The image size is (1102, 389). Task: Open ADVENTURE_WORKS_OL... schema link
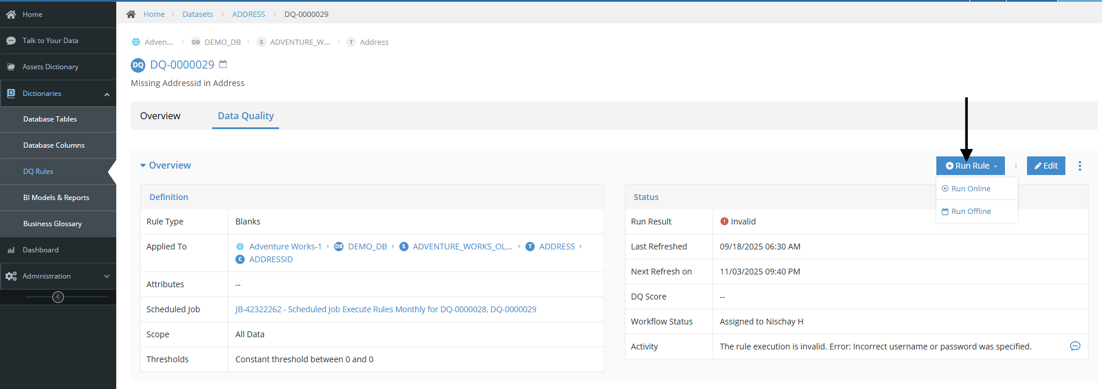pos(463,247)
